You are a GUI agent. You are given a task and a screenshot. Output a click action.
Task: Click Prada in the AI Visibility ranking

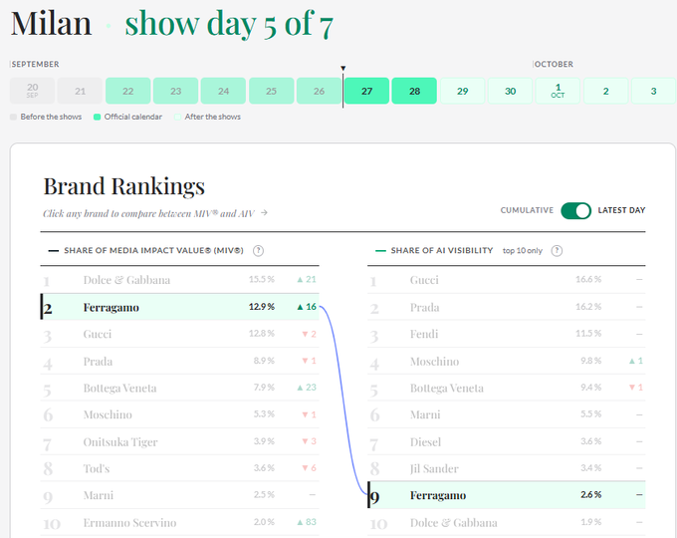[507, 307]
